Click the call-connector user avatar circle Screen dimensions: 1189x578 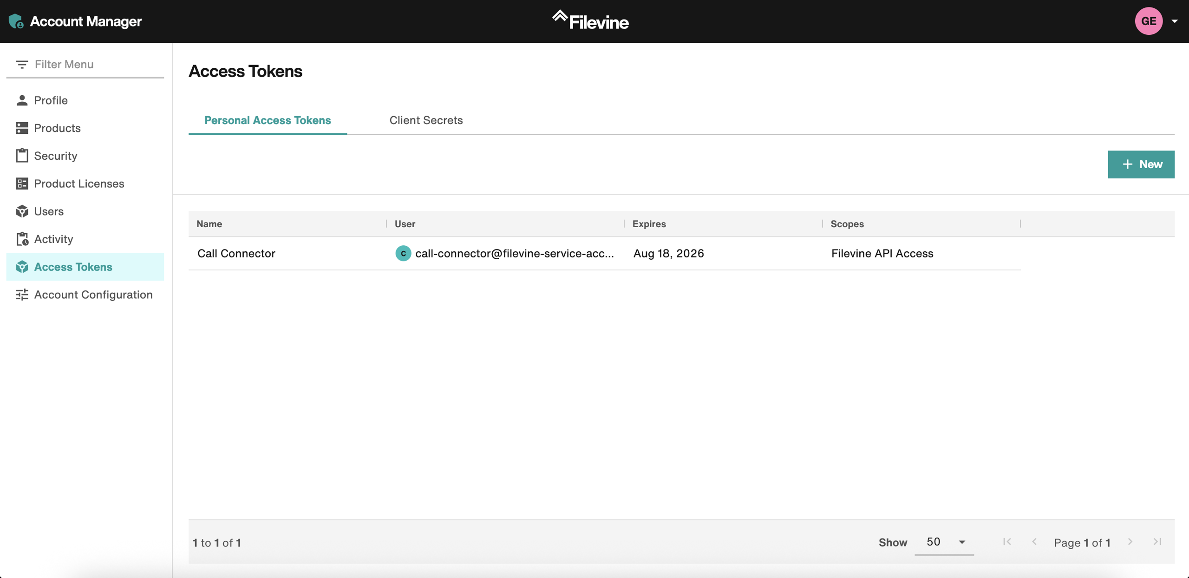coord(403,253)
